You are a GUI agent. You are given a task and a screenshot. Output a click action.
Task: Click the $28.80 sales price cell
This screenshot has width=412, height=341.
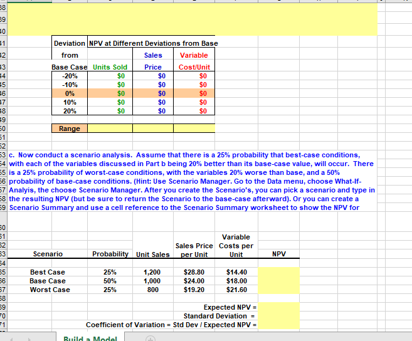pos(194,272)
